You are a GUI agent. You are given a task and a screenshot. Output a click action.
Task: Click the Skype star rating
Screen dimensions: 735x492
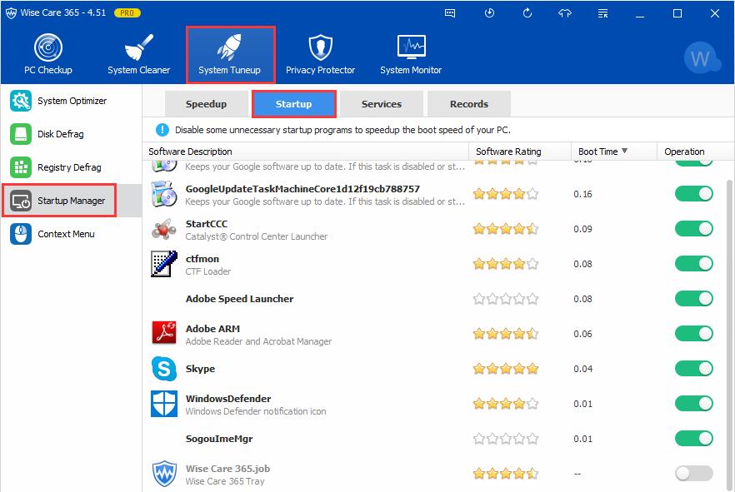pyautogui.click(x=506, y=369)
